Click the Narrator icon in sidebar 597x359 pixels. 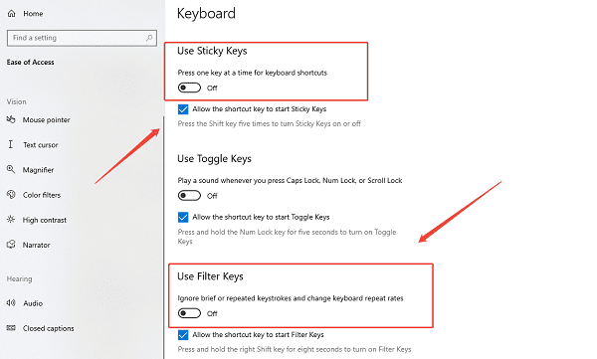pos(11,245)
